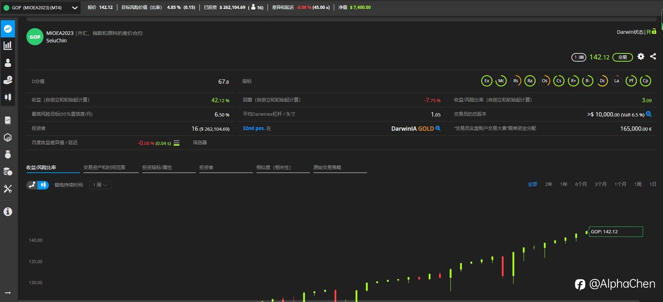Click the magnifier beside DarwinIA GOLD
This screenshot has width=663, height=302.
pos(438,128)
